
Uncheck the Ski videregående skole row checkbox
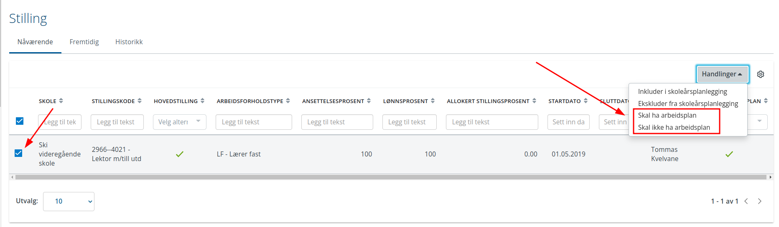coord(18,153)
